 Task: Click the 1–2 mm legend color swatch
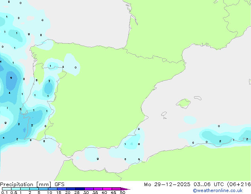click(25, 189)
